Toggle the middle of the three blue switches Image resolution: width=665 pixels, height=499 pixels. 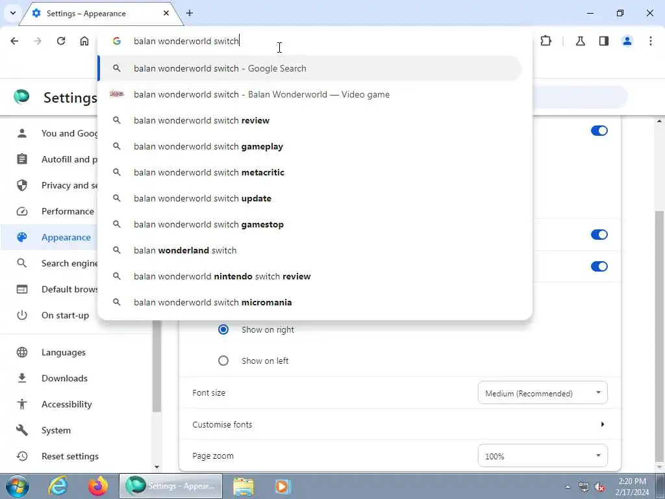[x=599, y=235]
